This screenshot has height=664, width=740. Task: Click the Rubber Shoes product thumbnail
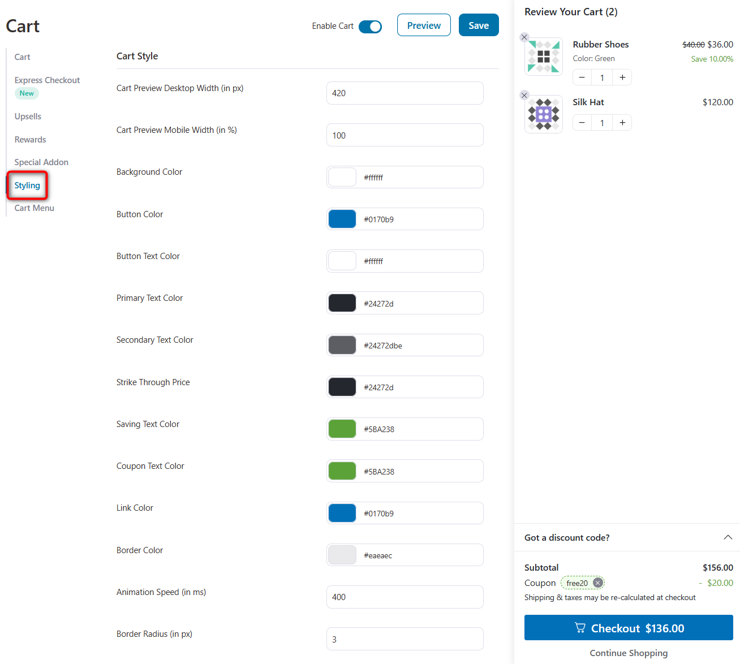pyautogui.click(x=544, y=57)
